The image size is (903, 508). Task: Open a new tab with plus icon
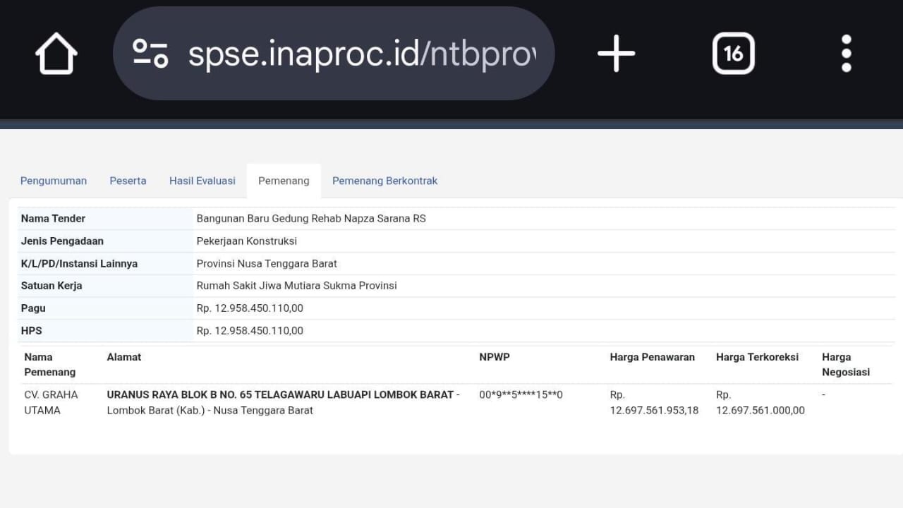coord(616,54)
